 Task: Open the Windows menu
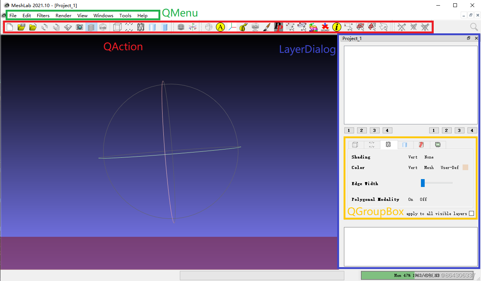coord(103,15)
